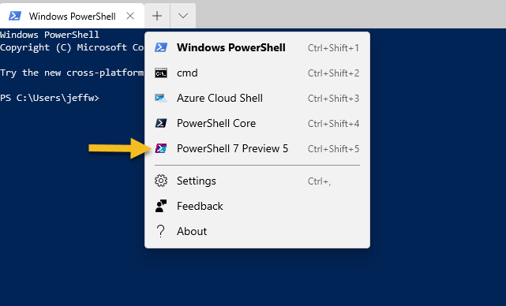
Task: Start PowerShell Core profile
Action: [257, 124]
